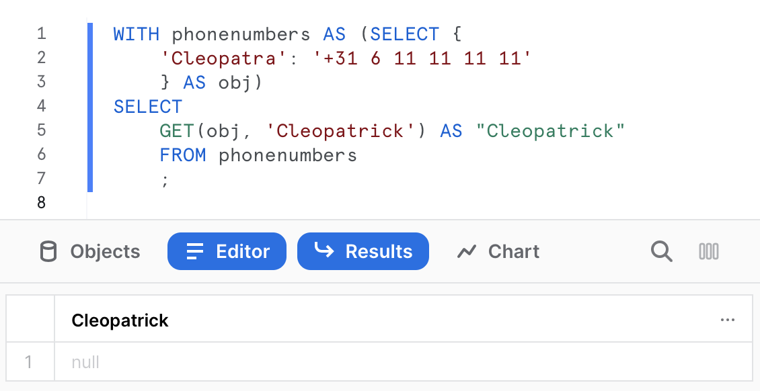Click the 'Cleopatra' key string on line 2
Screen dimensions: 760x391
(219, 58)
